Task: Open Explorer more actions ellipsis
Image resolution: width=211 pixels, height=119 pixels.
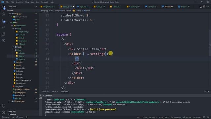Action: pos(36,7)
